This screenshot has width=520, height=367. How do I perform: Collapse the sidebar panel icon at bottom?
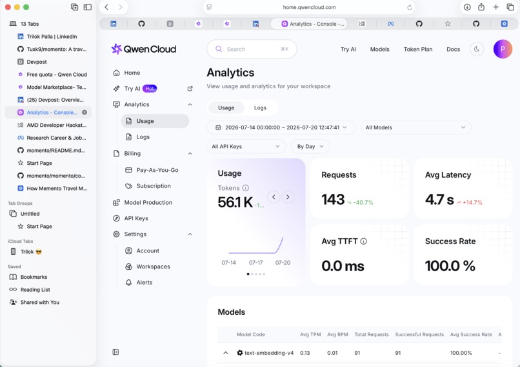[115, 352]
